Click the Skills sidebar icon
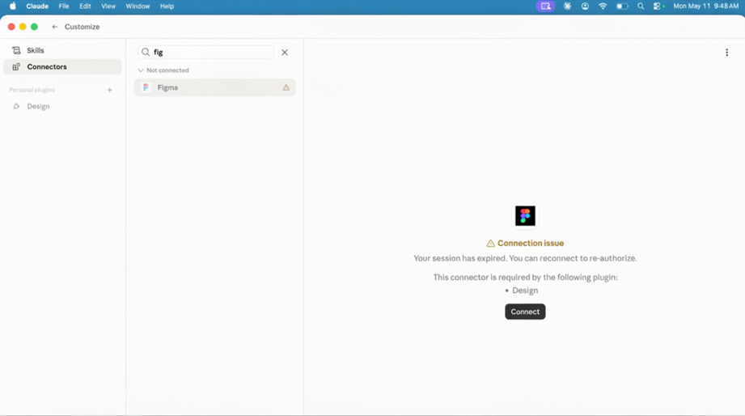 pos(16,50)
